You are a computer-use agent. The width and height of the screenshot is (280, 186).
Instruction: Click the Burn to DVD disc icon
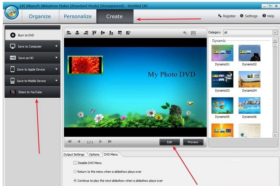click(x=13, y=35)
